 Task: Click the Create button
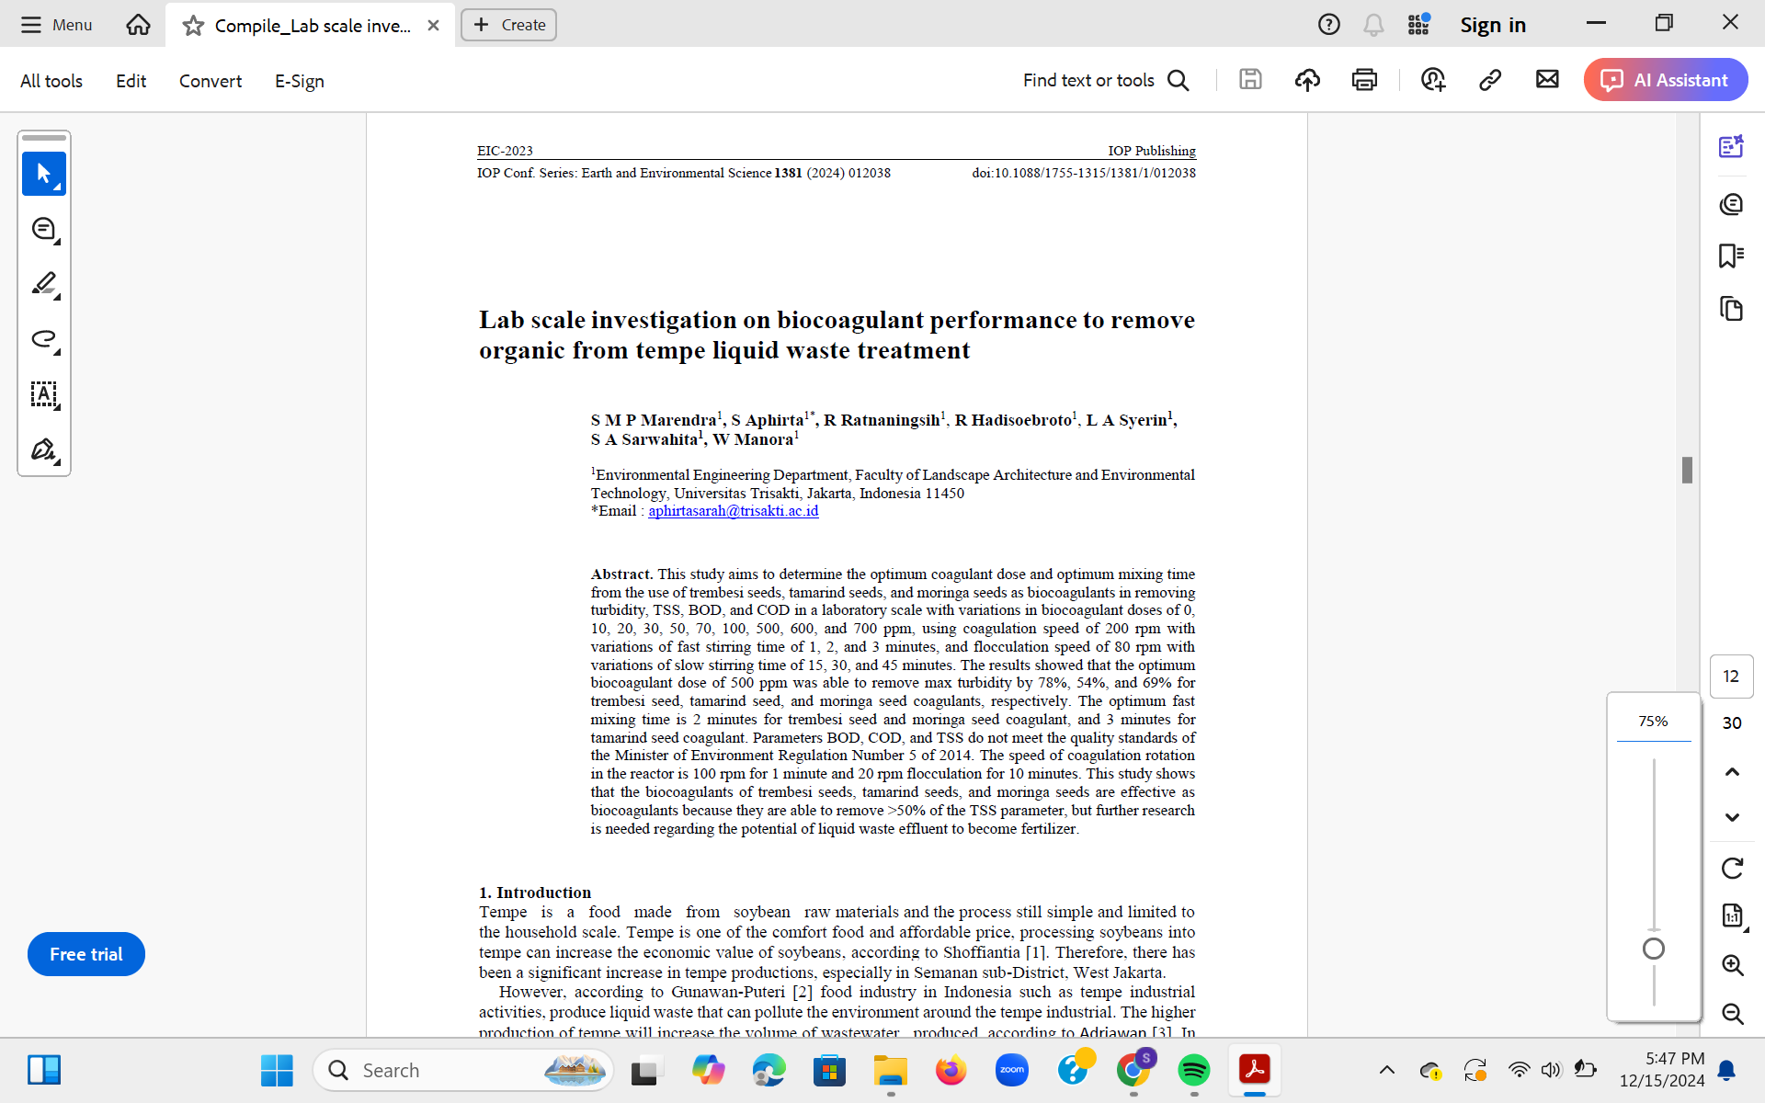[x=509, y=25]
